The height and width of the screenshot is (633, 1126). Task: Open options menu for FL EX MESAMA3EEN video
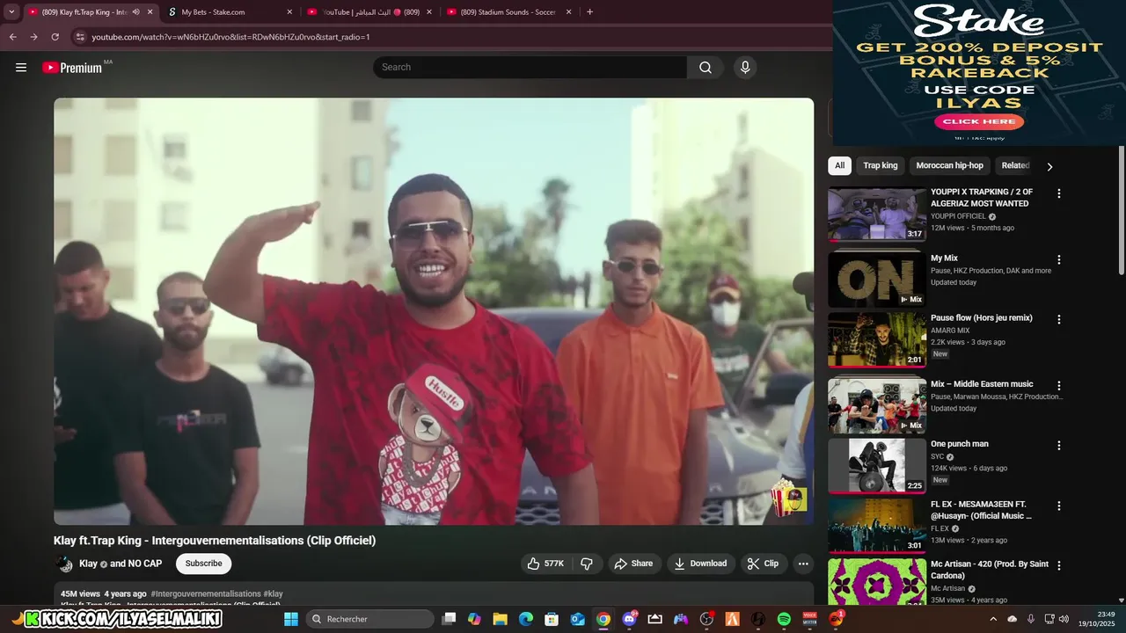(1059, 506)
